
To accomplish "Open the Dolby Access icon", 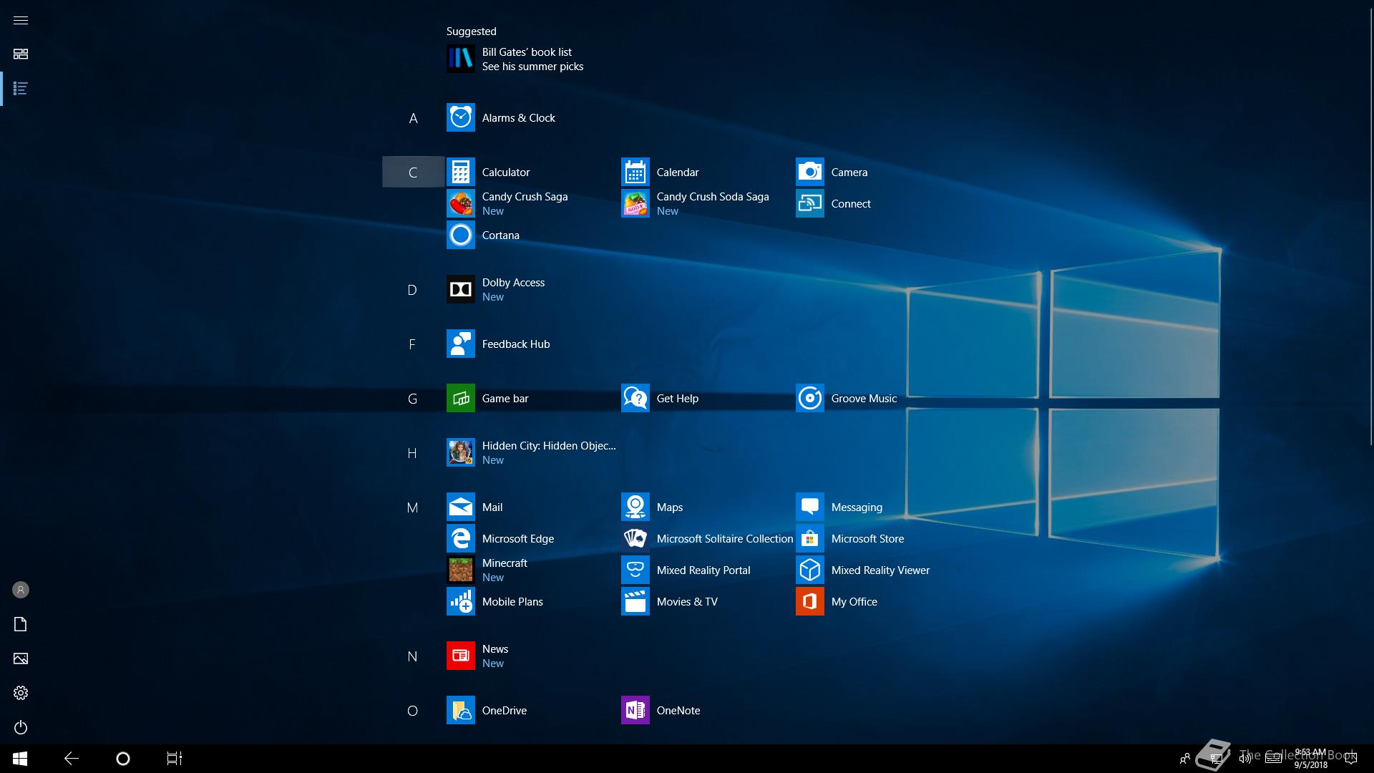I will coord(460,289).
